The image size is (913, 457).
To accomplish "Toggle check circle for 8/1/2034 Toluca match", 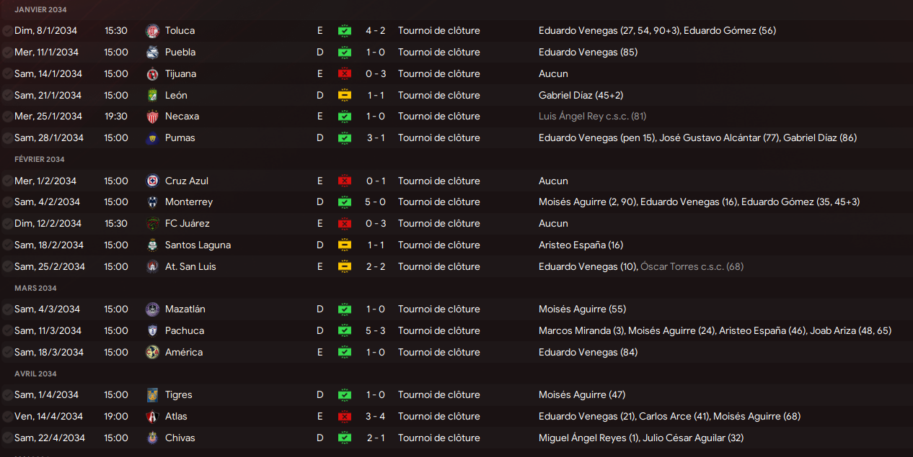I will 7,31.
